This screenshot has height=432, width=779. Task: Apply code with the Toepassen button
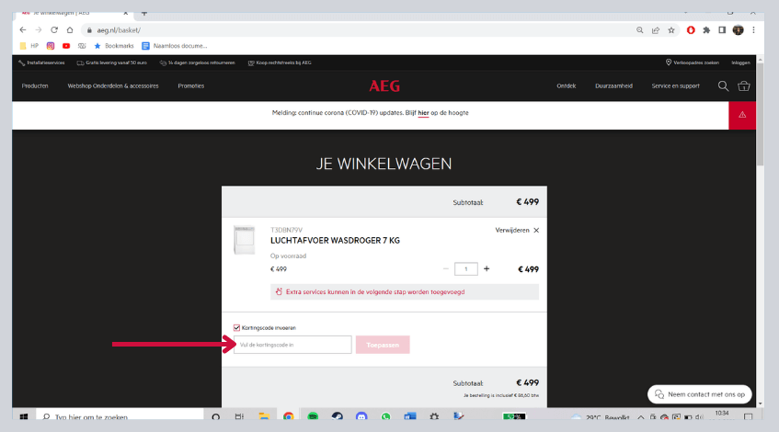[383, 345]
